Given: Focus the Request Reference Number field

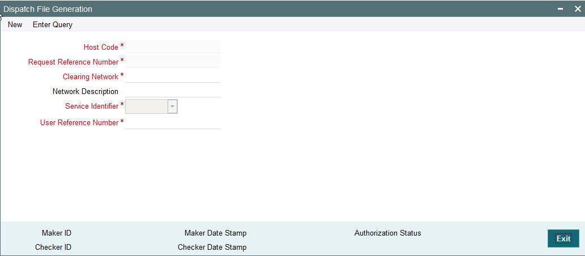Looking at the screenshot, I should click(x=173, y=62).
